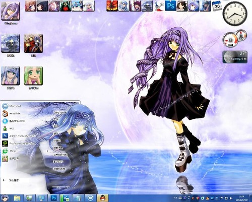Viewport: 252px width, 202px height.
Task: Click the green arrow icon on the taskbar
Action: click(x=66, y=198)
